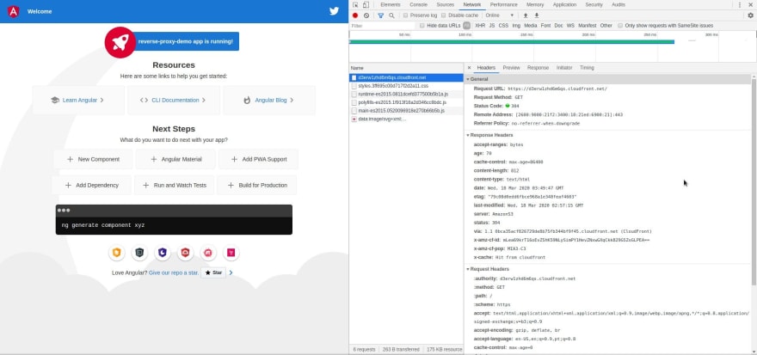Check Hide data URLs
The image size is (757, 355).
tap(422, 26)
